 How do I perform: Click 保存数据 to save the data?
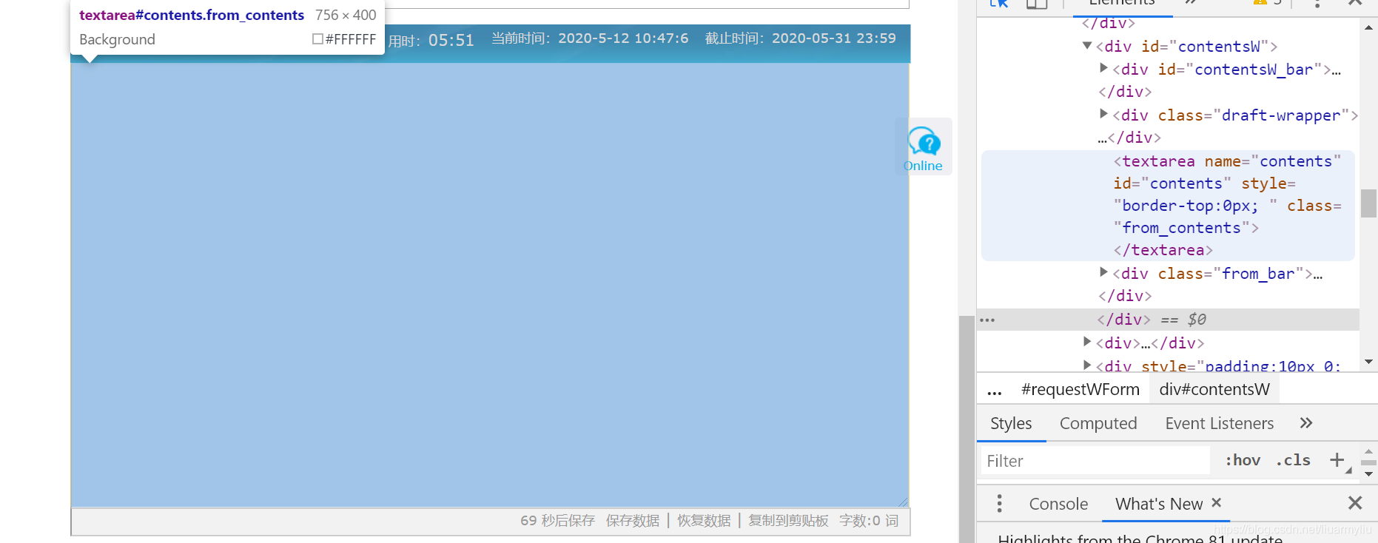pyautogui.click(x=633, y=521)
